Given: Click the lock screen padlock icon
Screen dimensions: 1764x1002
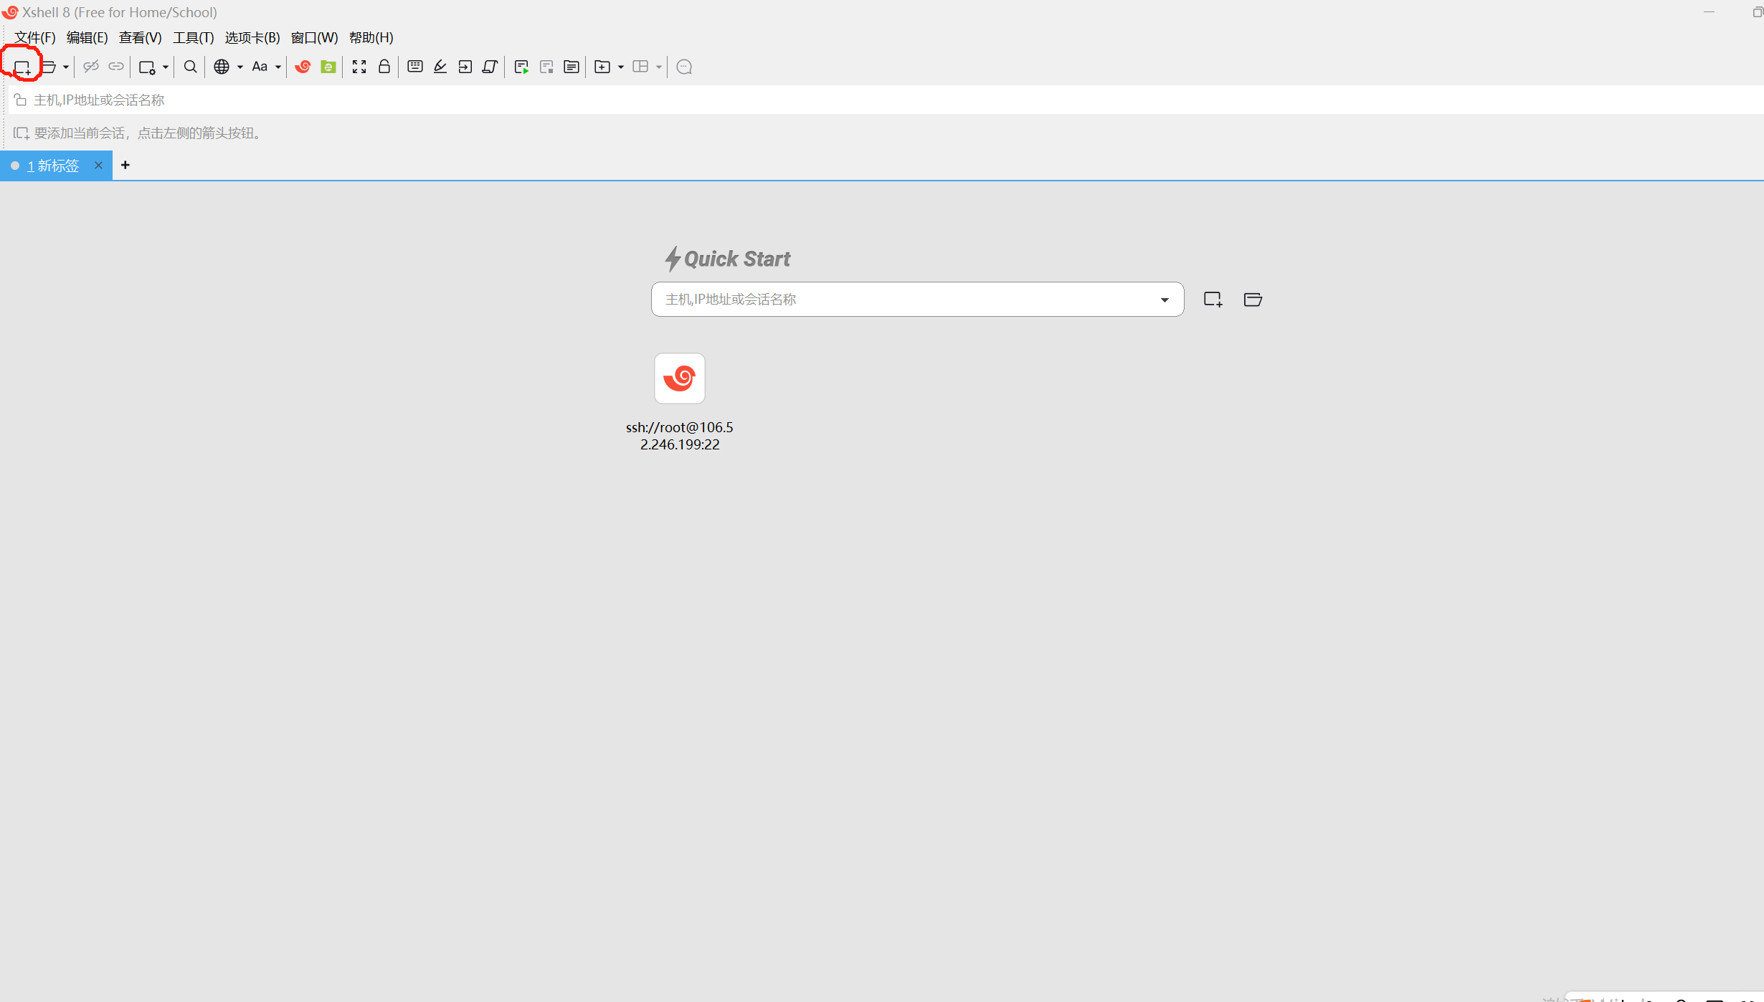Looking at the screenshot, I should click(384, 67).
